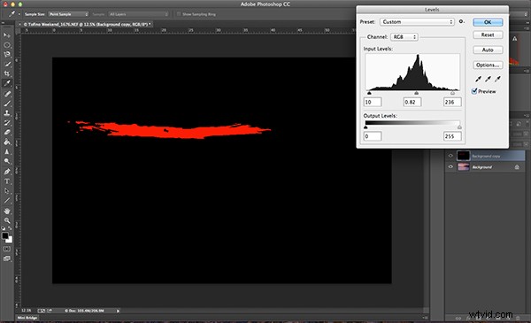Hide the Background layer
531x323 pixels.
450,166
